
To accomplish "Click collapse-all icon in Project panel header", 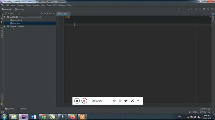I will tap(45, 13).
